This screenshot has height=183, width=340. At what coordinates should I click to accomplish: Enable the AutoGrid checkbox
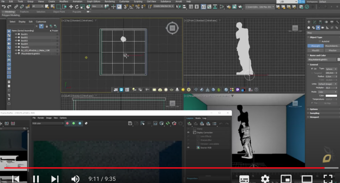[320, 41]
